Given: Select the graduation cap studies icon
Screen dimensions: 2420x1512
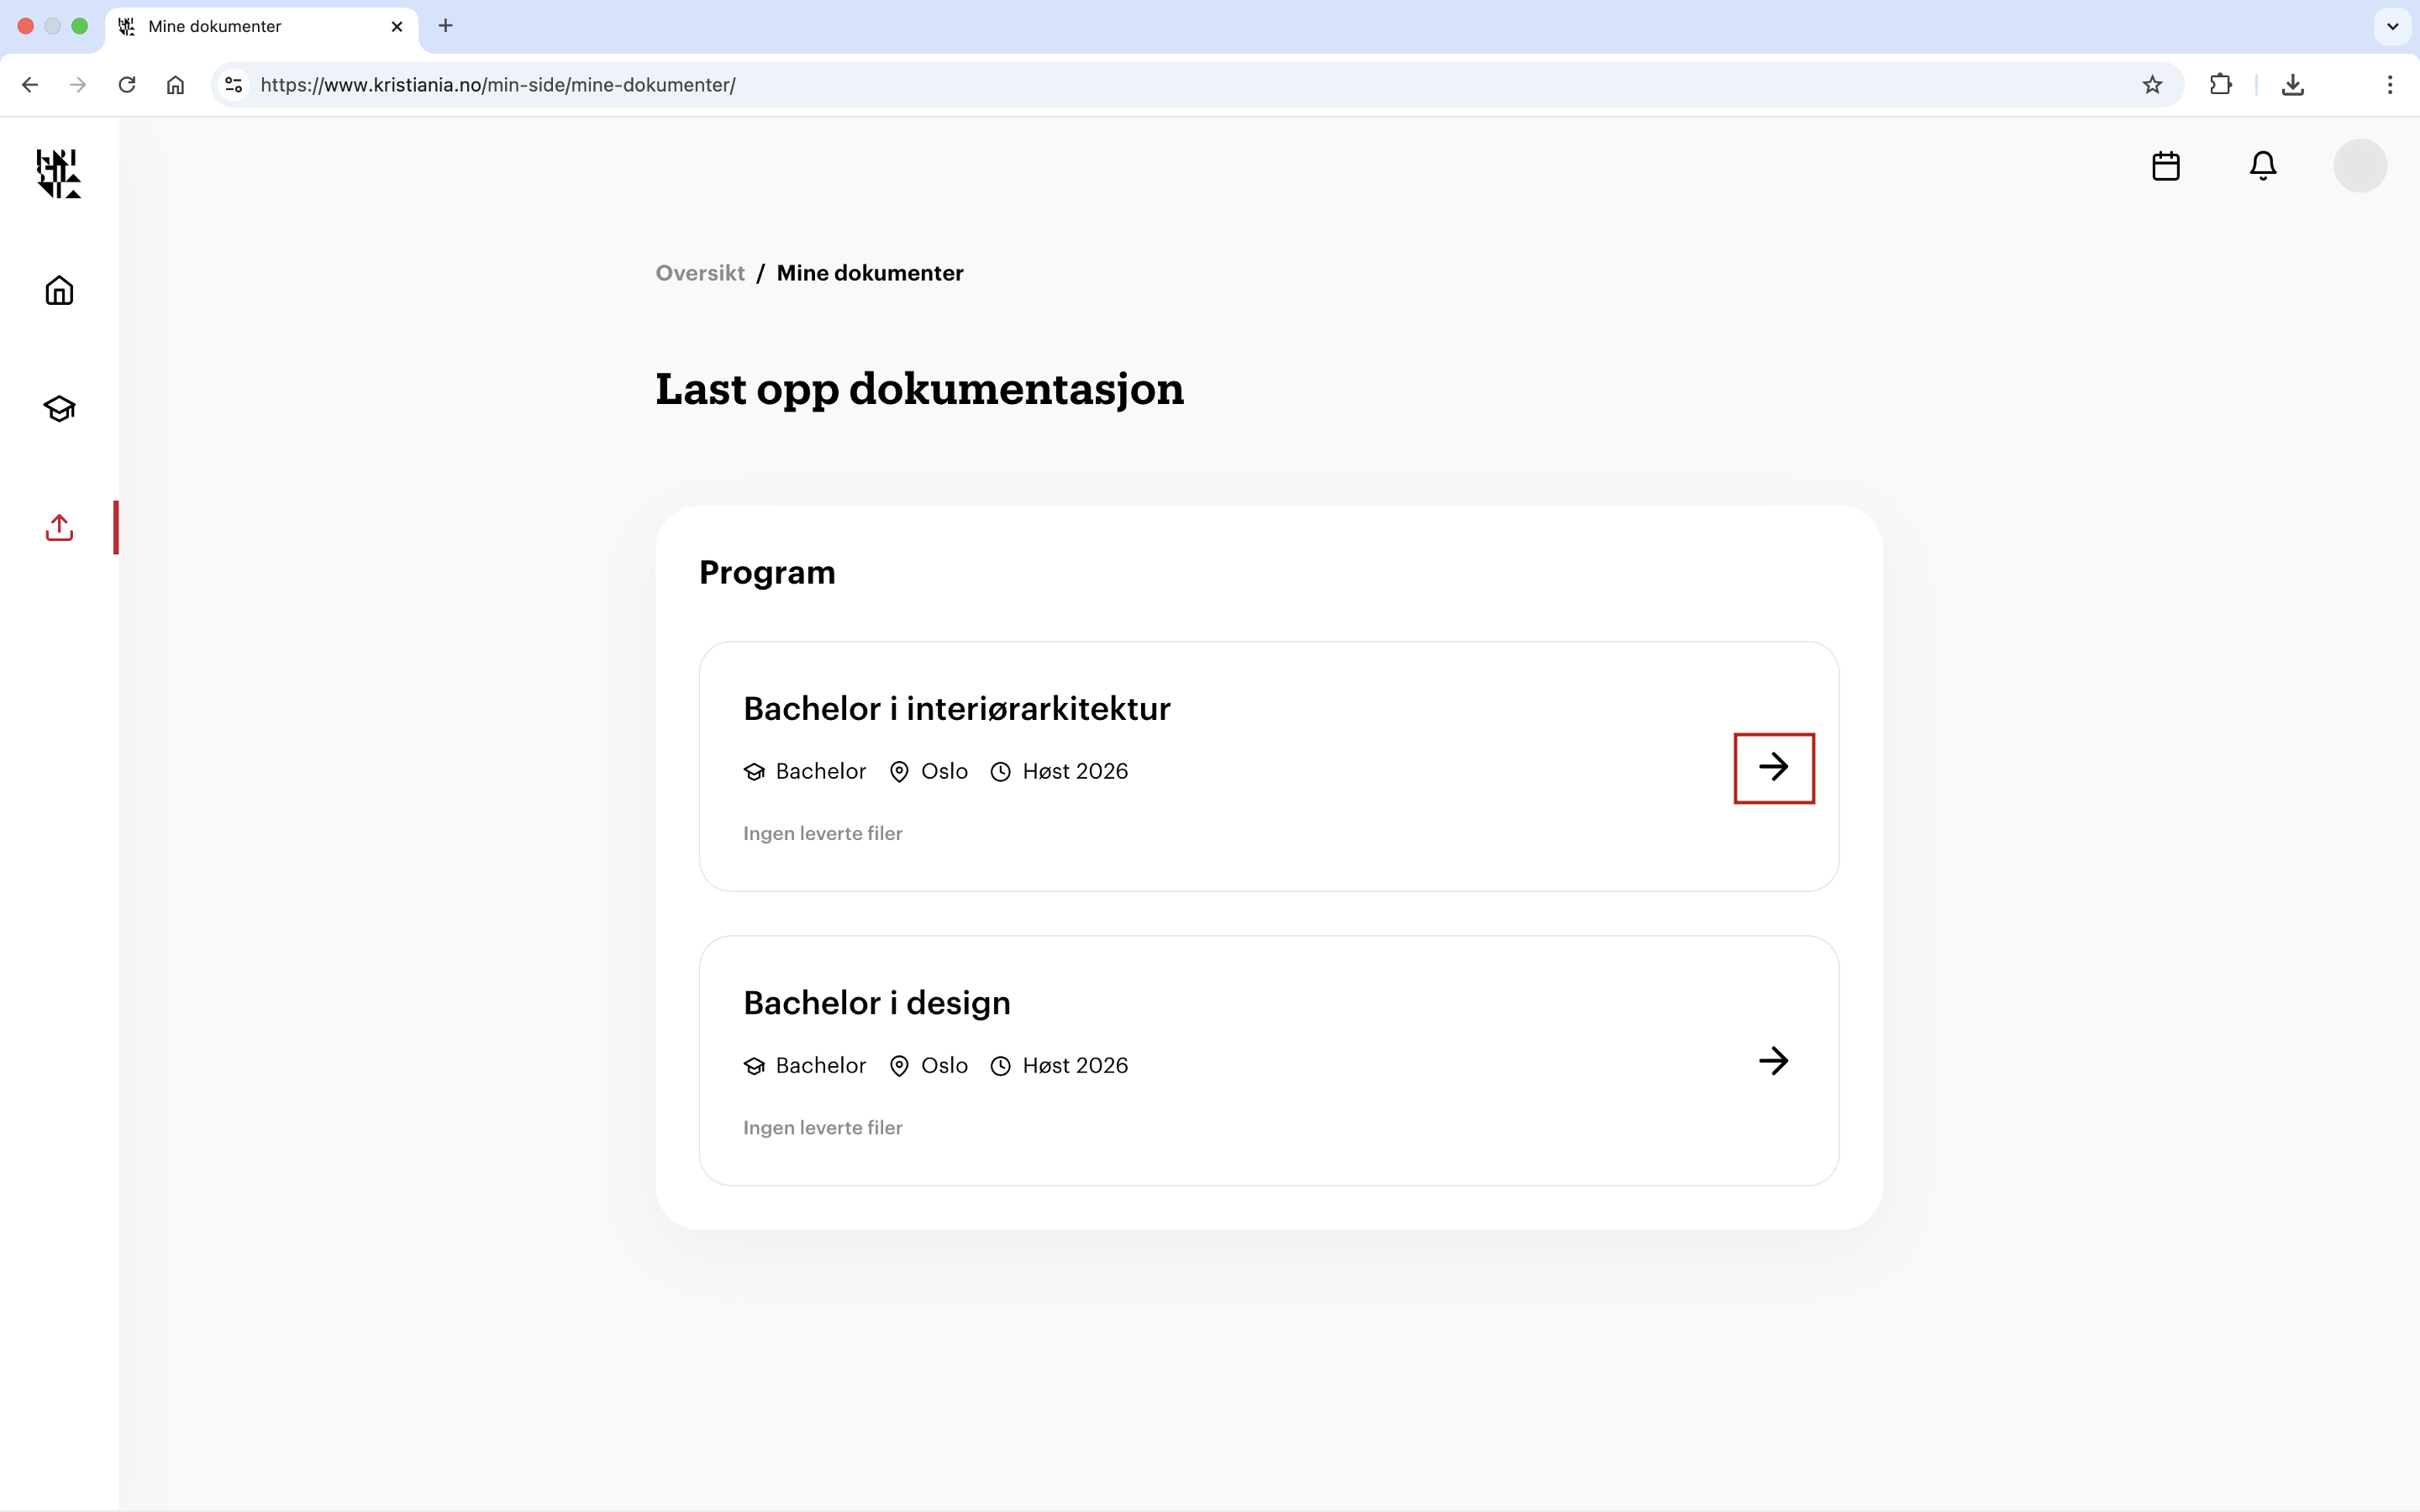Looking at the screenshot, I should pyautogui.click(x=59, y=408).
